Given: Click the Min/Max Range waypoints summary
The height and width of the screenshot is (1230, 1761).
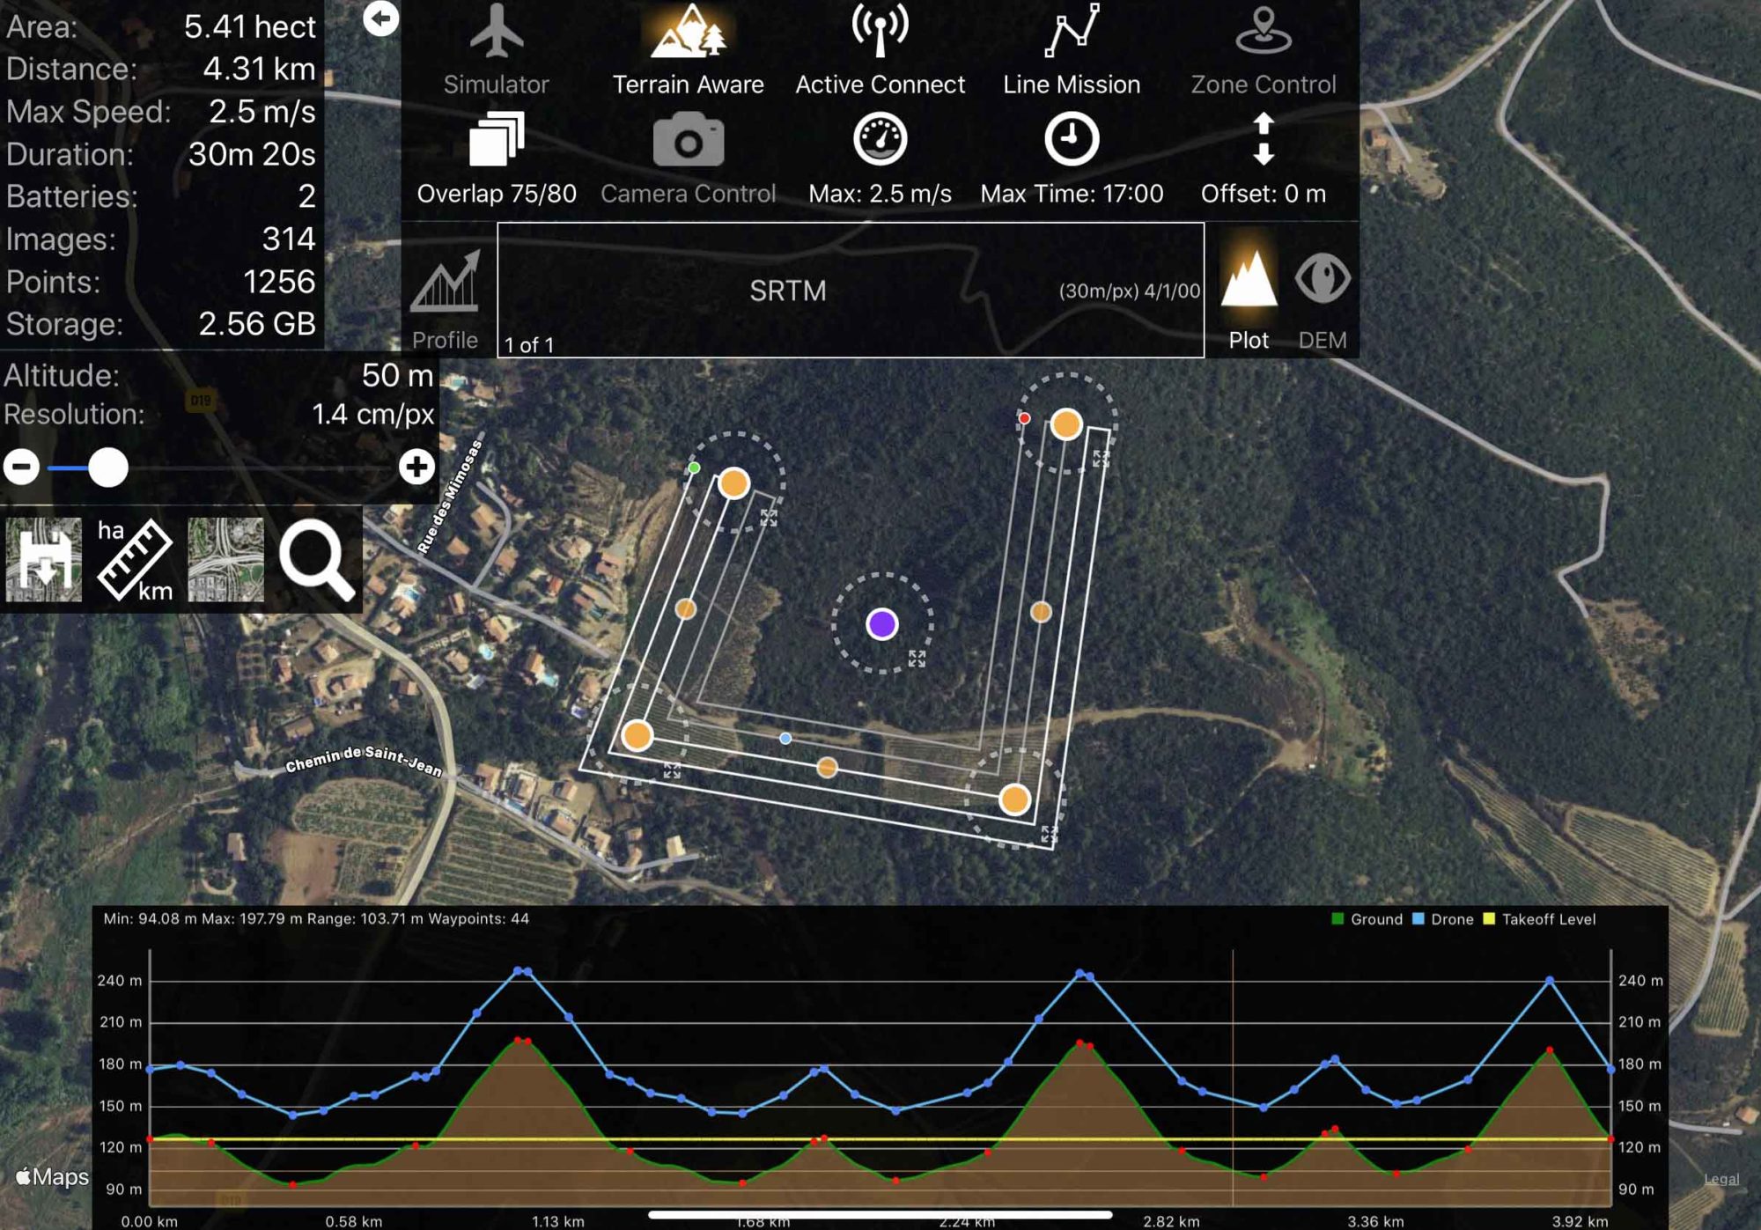Looking at the screenshot, I should point(316,918).
